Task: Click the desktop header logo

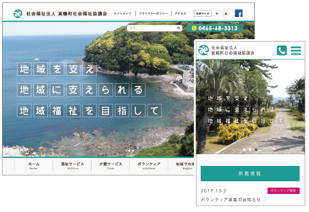Action: [18, 14]
